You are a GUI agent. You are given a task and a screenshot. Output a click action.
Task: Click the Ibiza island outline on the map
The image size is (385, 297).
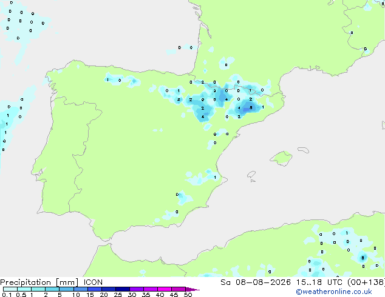251,175
